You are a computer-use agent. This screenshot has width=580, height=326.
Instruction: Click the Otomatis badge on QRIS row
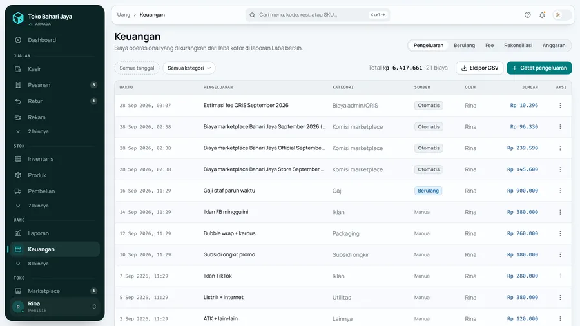pyautogui.click(x=429, y=106)
